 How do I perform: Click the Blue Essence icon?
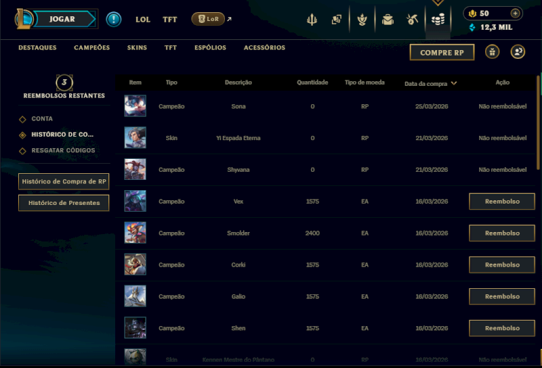pyautogui.click(x=472, y=27)
